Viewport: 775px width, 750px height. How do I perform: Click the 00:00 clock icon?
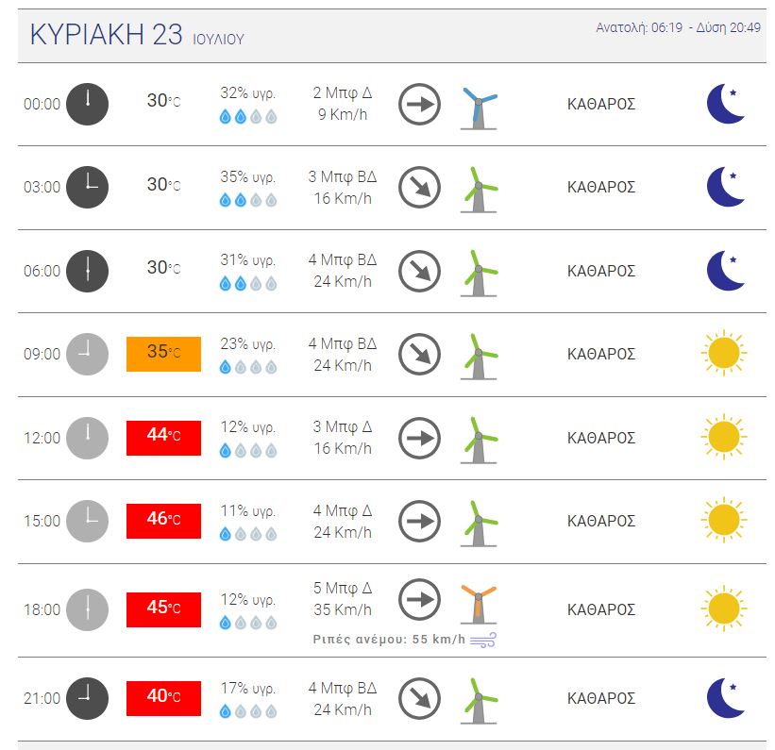[88, 105]
